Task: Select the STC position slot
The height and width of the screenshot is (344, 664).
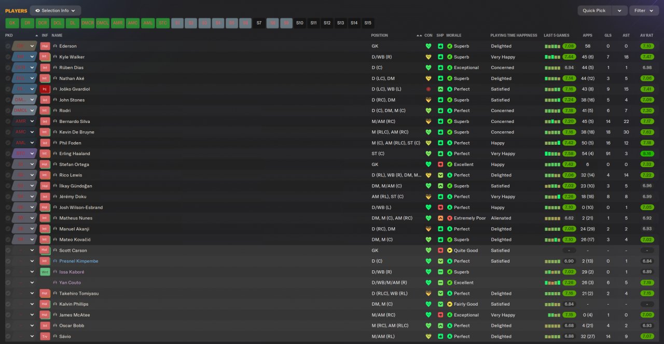Action: coord(163,23)
